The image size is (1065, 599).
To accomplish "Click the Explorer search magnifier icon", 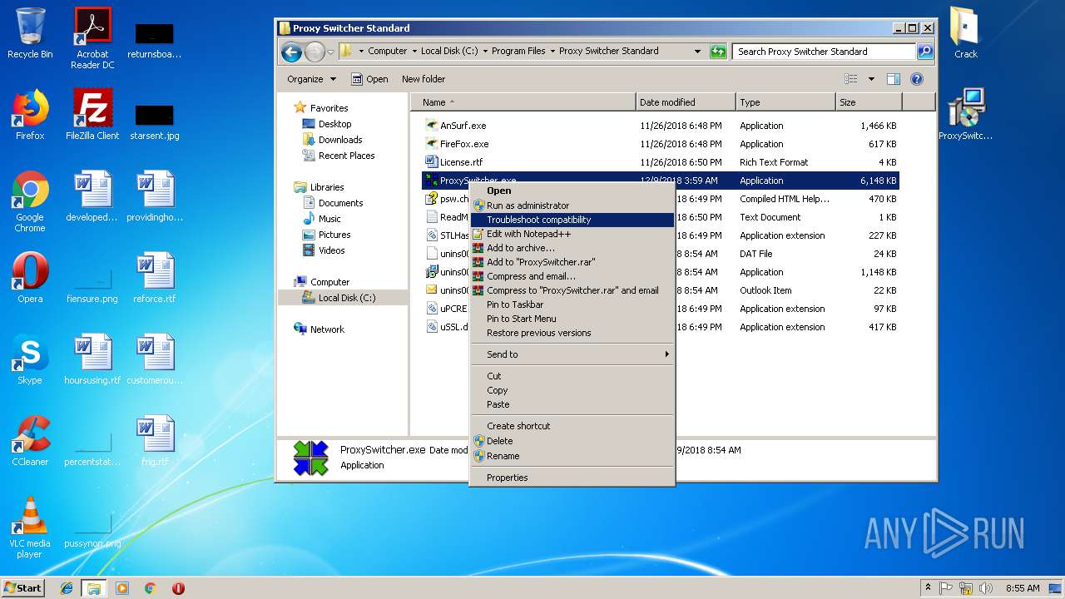I will tap(925, 52).
